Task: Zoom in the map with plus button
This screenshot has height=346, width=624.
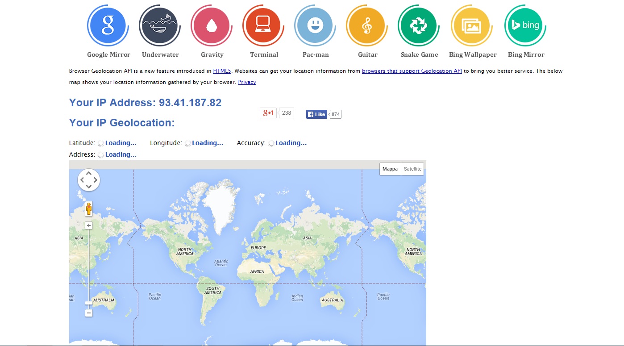Action: pos(89,225)
